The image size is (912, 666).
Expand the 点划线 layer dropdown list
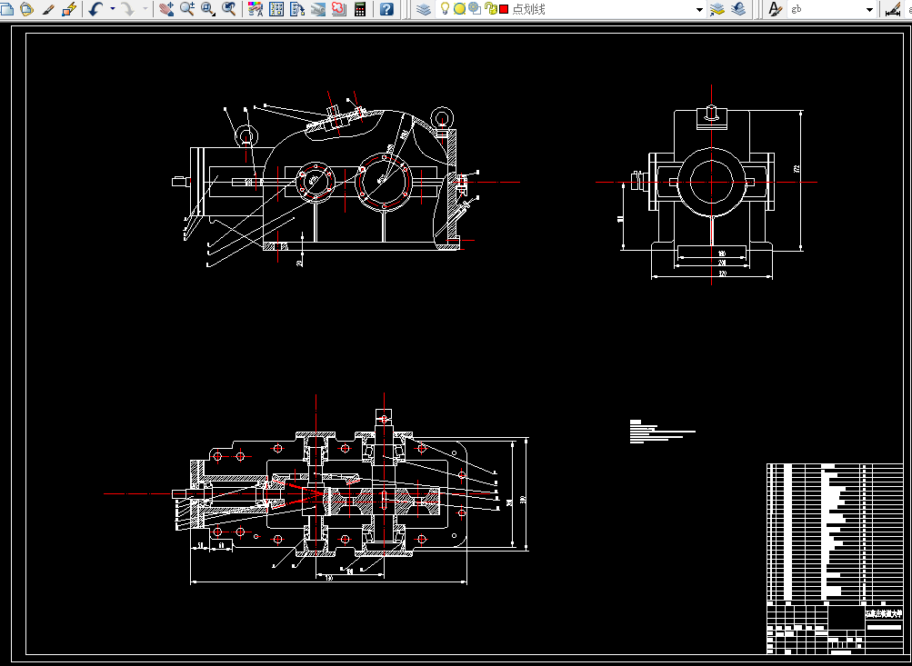tap(699, 9)
